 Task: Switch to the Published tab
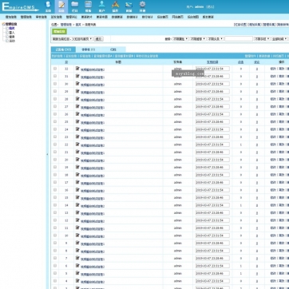(x=63, y=49)
